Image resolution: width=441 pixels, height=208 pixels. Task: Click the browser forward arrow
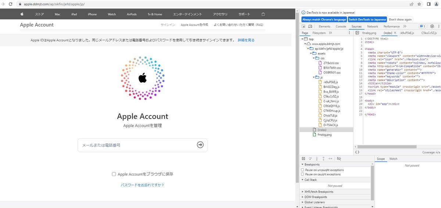click(2, 4)
